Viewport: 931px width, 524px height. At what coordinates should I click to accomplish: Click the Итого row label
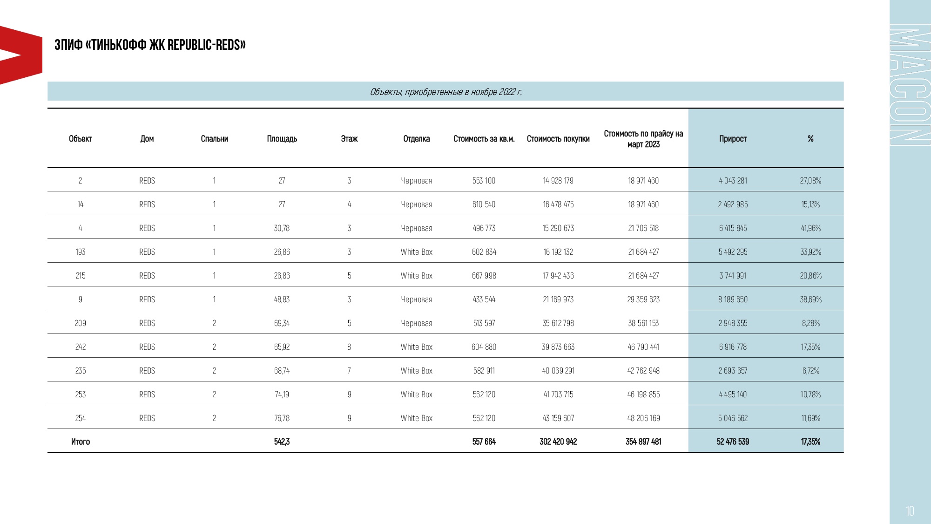tap(80, 442)
